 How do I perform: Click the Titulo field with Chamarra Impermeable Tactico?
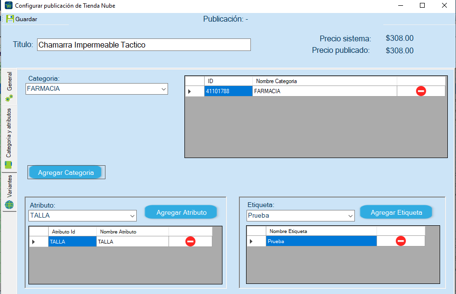[144, 45]
